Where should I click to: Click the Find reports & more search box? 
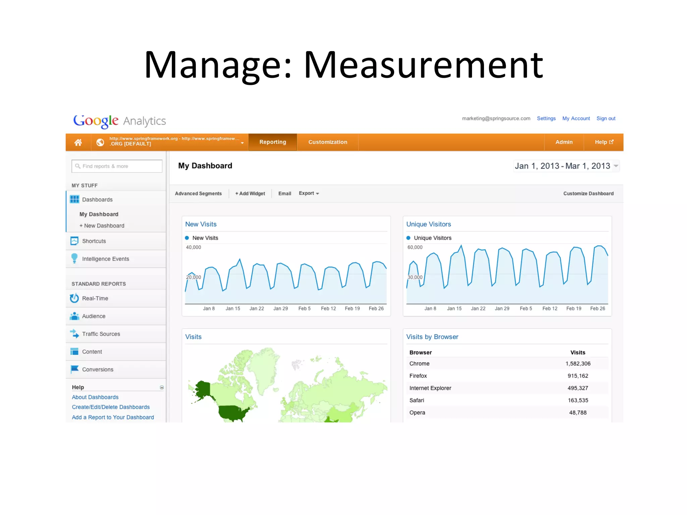click(117, 166)
